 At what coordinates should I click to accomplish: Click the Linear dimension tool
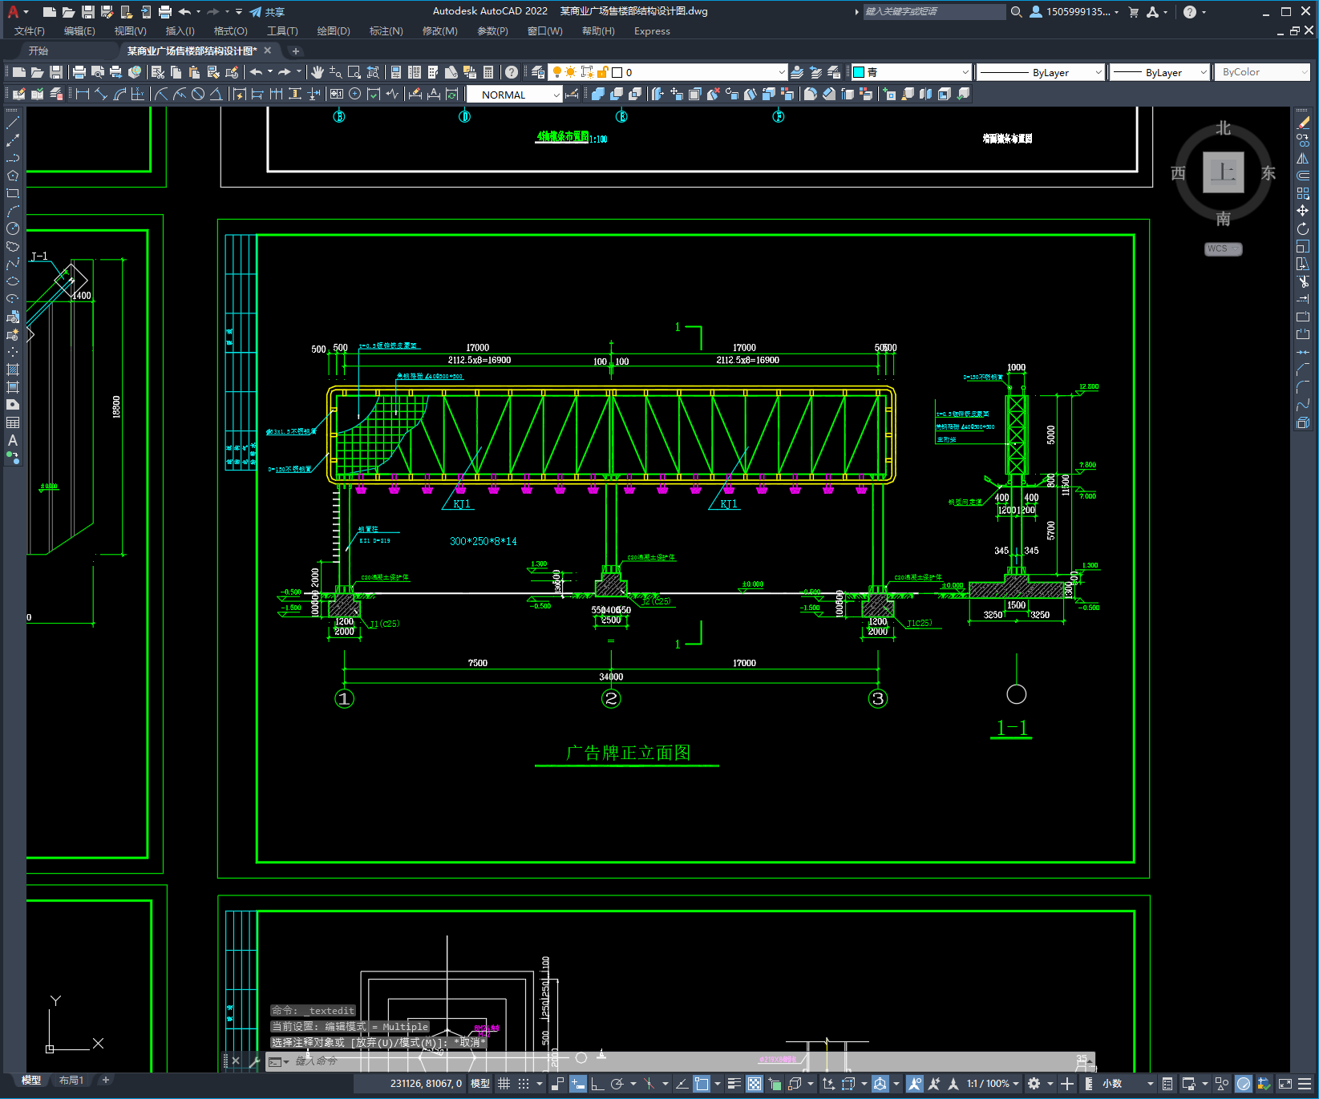pyautogui.click(x=82, y=95)
